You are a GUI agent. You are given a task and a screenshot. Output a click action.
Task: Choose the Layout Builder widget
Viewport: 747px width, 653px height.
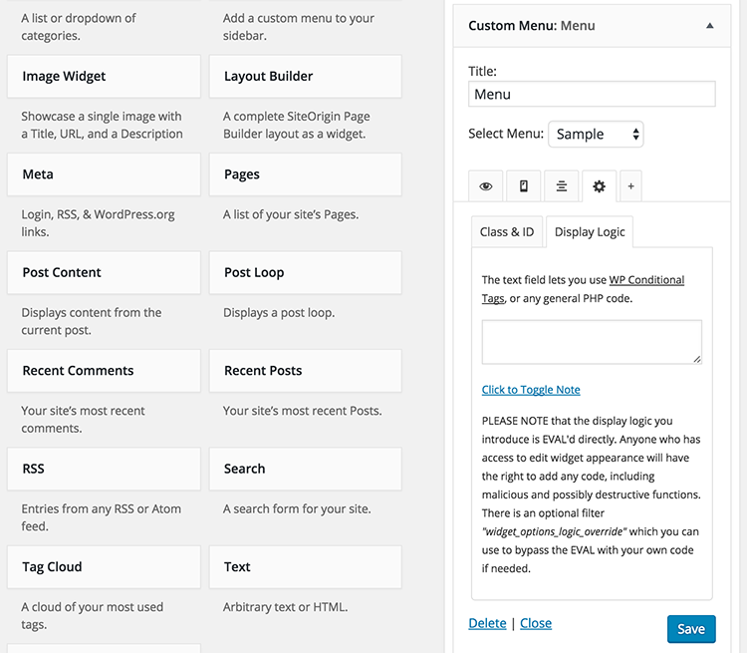tap(305, 77)
